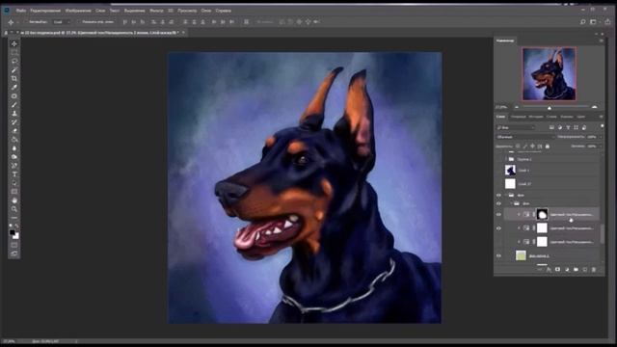
Task: Show the 'Слой 1' layer
Action: (498, 171)
